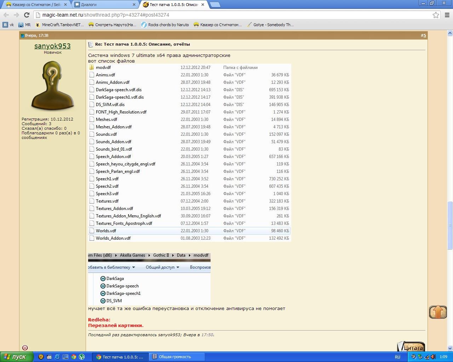Click the DarkSaga-speech1 mod file icon

click(x=103, y=293)
